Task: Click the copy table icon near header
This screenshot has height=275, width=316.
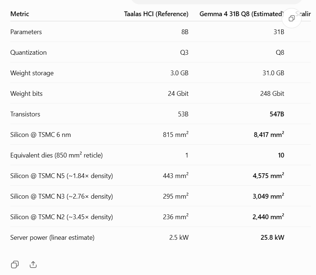Action: 291,18
